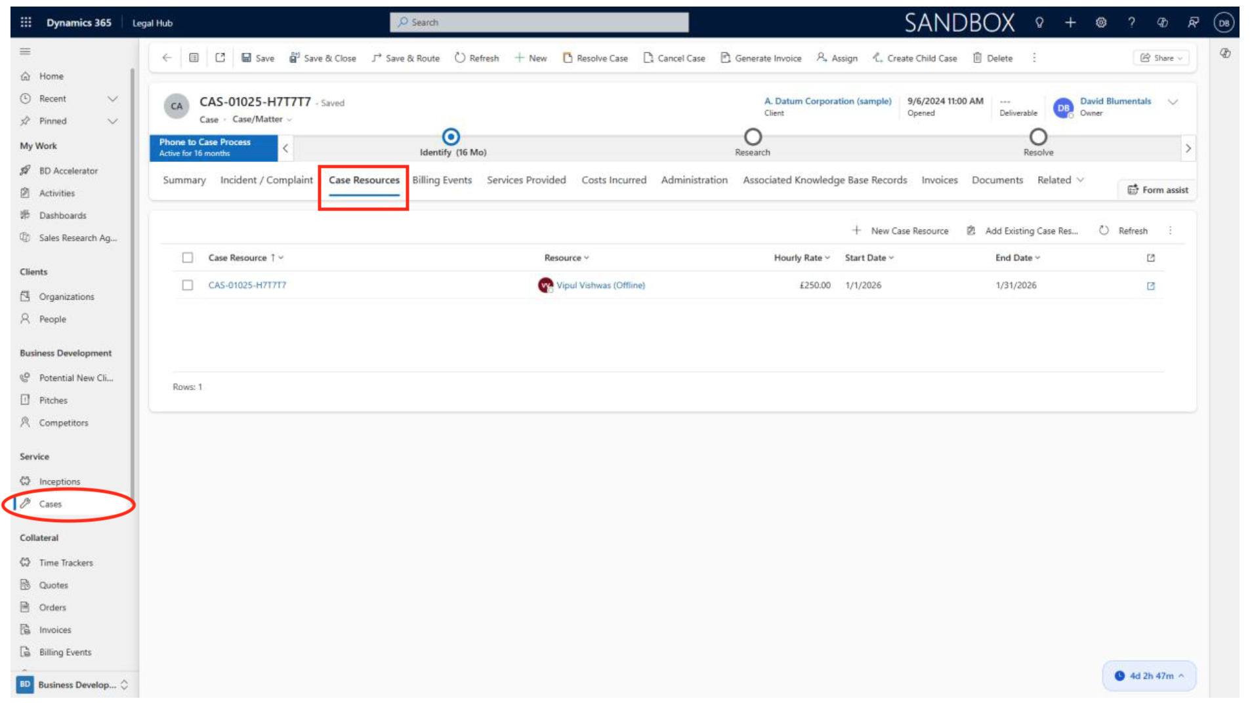Image resolution: width=1252 pixels, height=703 pixels.
Task: Open the settings gear icon
Action: 1100,22
